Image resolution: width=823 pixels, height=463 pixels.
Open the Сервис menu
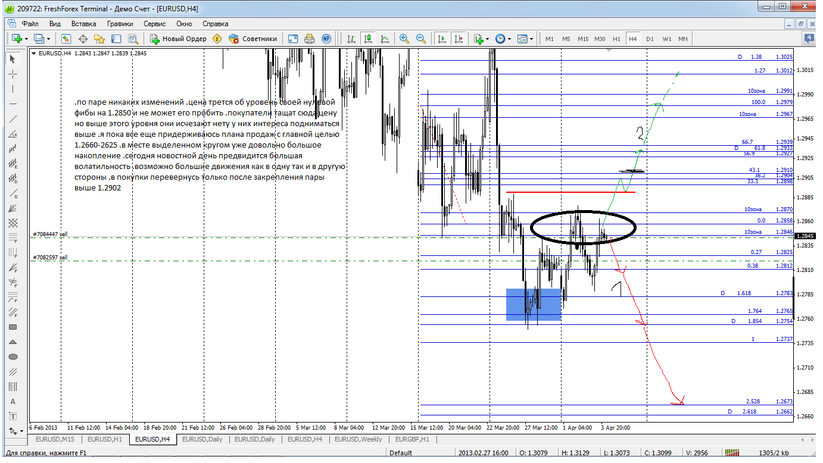(x=155, y=24)
